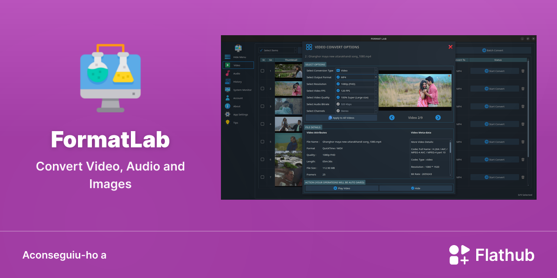Open the Select Conversion Type dropdown
Screen dimensions: 557x278
point(356,70)
